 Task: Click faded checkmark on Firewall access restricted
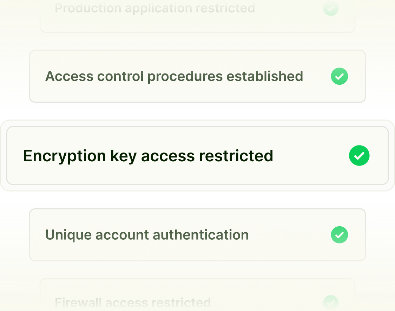330,303
